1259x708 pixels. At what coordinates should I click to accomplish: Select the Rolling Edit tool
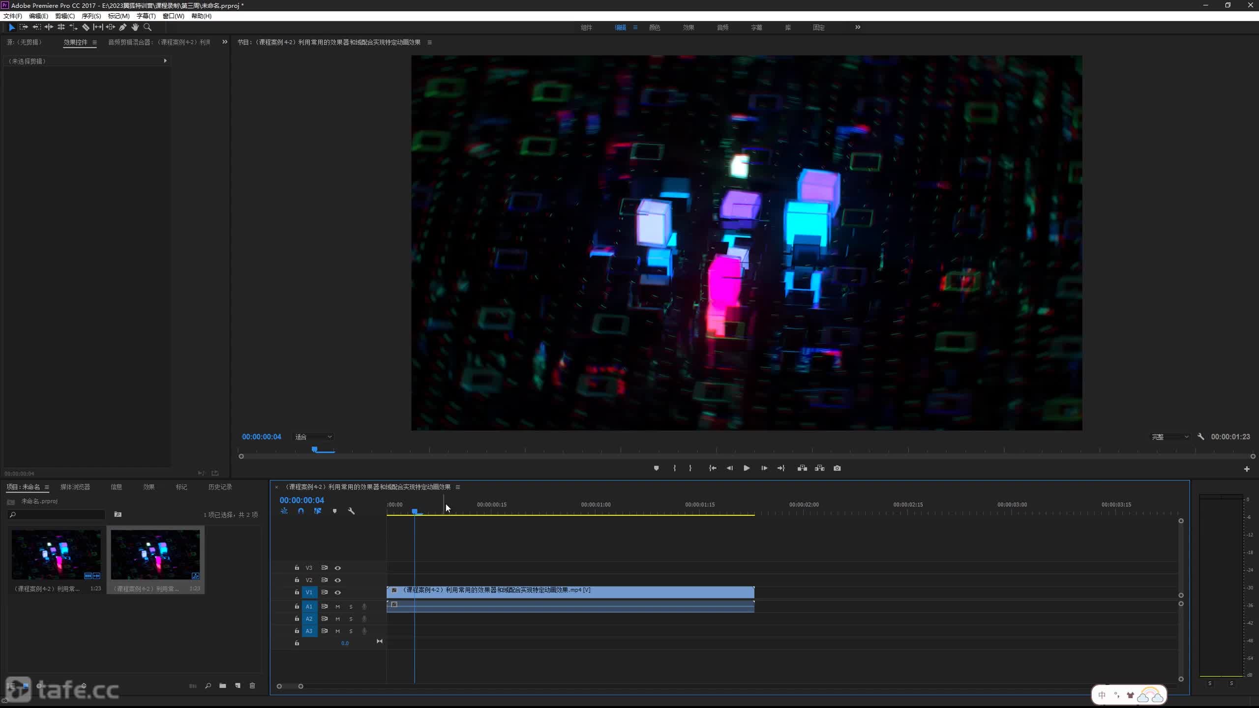61,28
